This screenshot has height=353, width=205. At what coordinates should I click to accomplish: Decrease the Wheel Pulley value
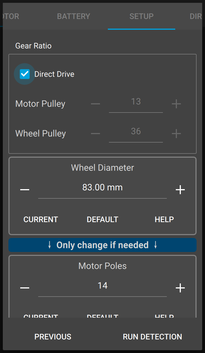click(95, 134)
